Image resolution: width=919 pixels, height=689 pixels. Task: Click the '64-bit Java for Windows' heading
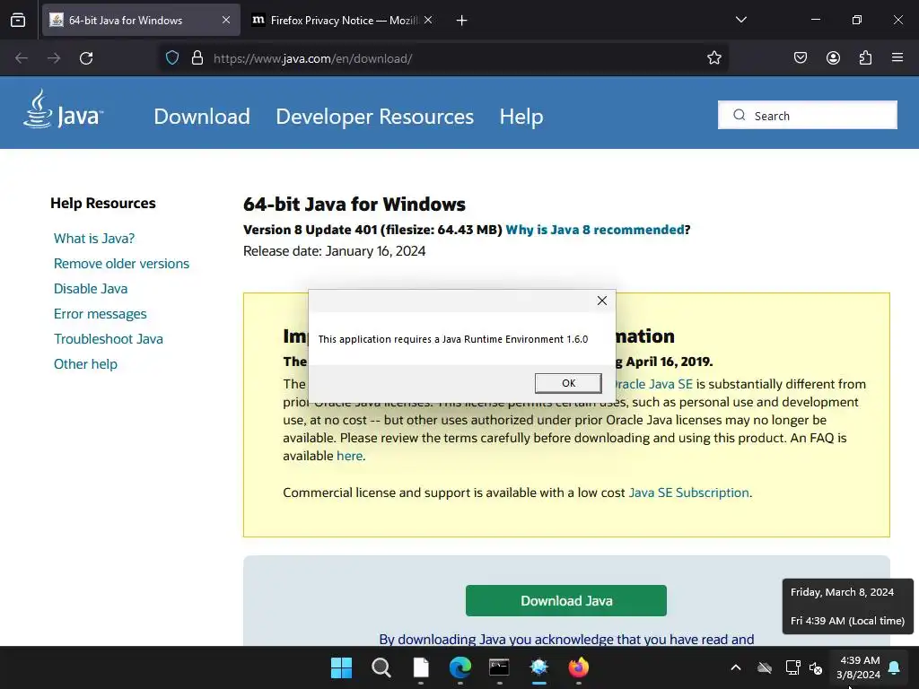point(354,205)
